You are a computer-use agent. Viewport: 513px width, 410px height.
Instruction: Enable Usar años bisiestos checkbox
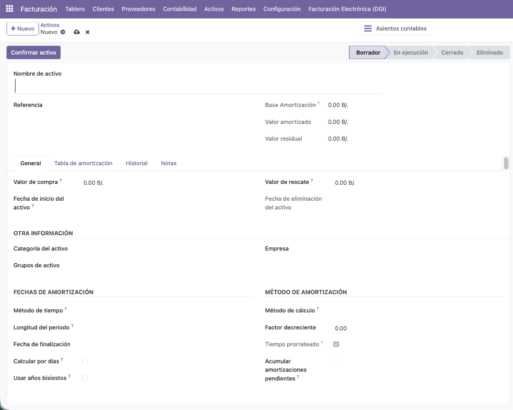pos(84,378)
